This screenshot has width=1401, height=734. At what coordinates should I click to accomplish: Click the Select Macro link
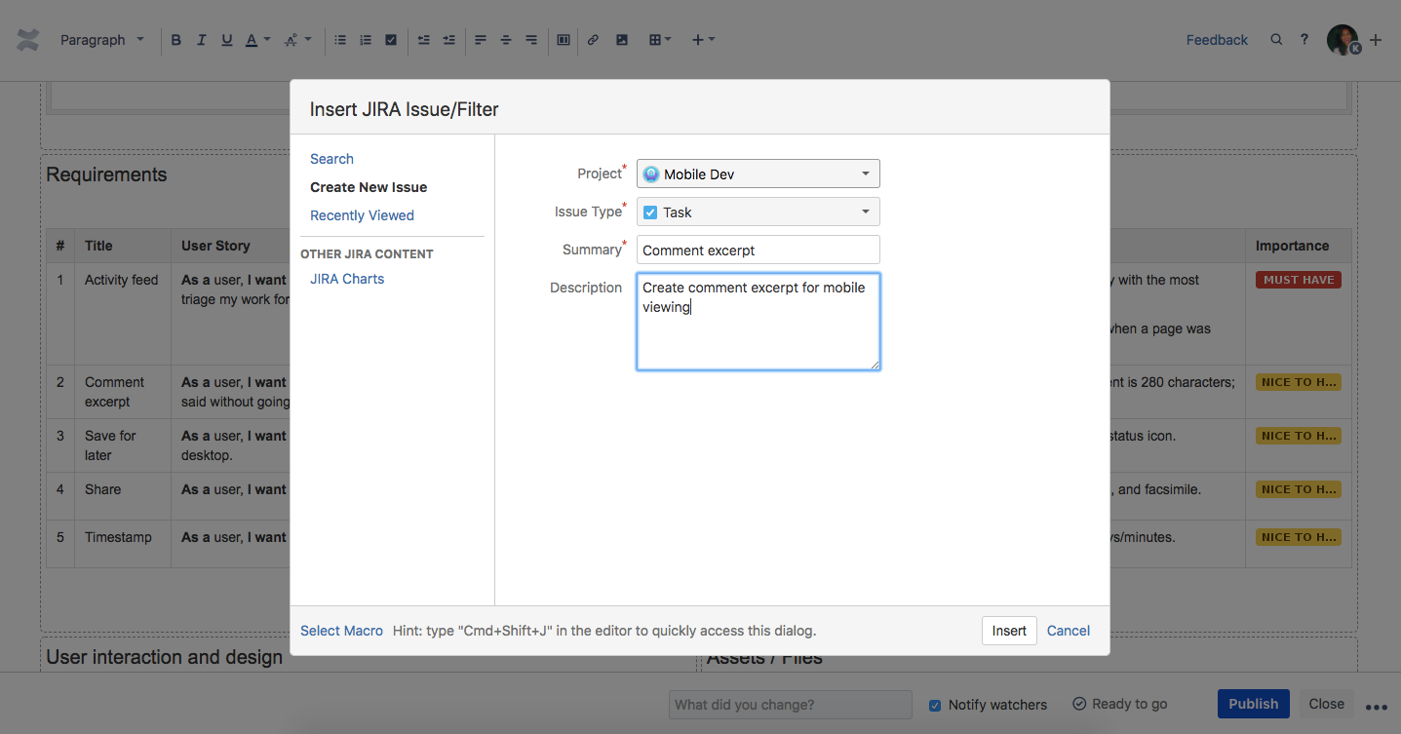click(x=341, y=631)
